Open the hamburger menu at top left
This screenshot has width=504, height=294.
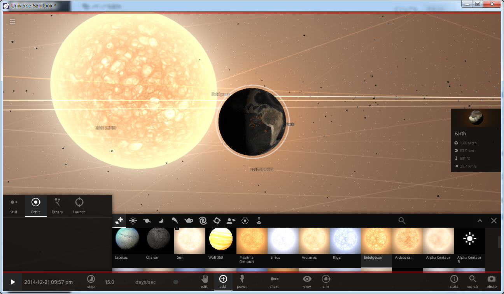click(x=12, y=21)
